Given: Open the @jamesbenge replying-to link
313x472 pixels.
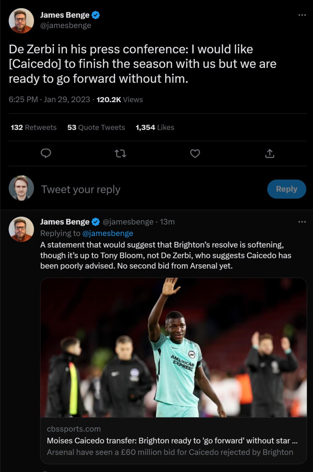Looking at the screenshot, I should tap(108, 233).
